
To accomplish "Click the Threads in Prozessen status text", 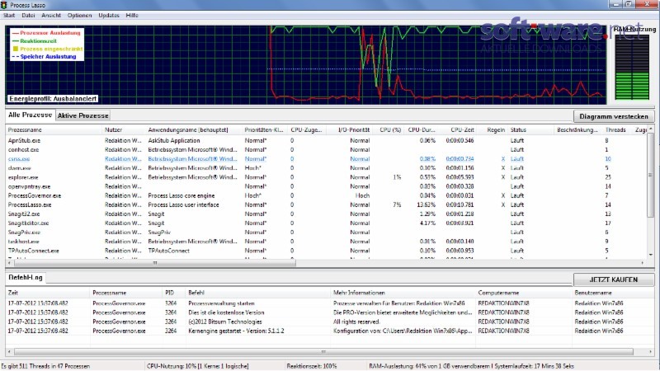I will click(45, 366).
